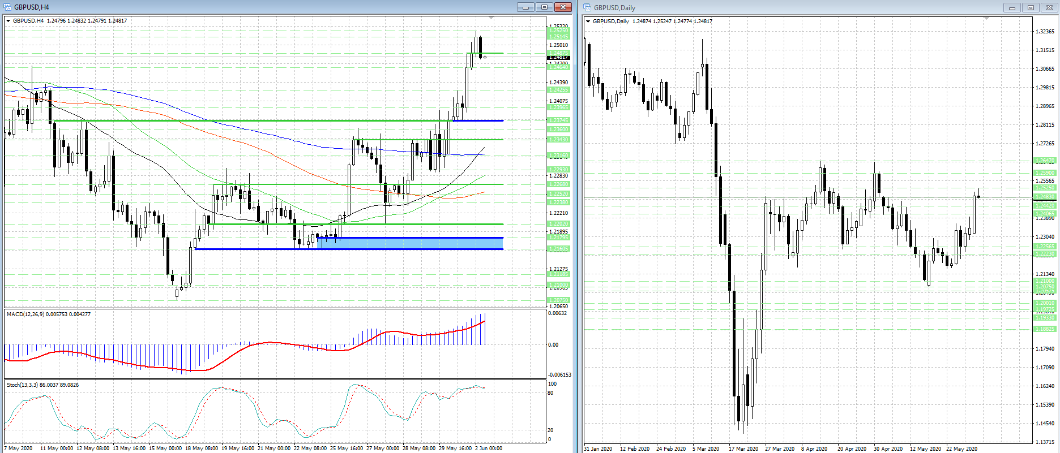This screenshot has width=1060, height=453.
Task: Click the light blue rectangle zone on H4 chart
Action: (410, 243)
